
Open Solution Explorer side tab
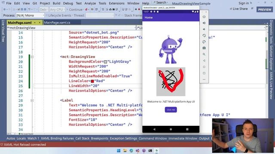point(271,58)
